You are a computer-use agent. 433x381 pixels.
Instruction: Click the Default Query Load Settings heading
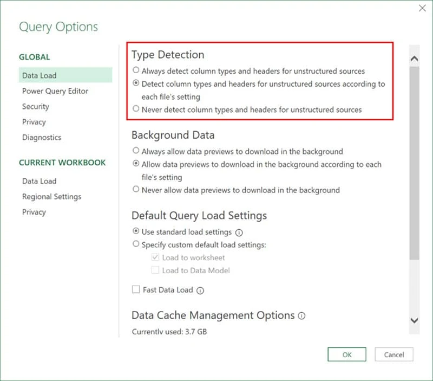(199, 215)
